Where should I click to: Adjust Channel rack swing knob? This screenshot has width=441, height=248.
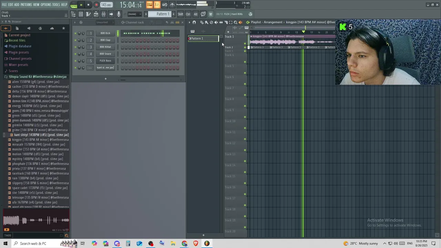[152, 22]
